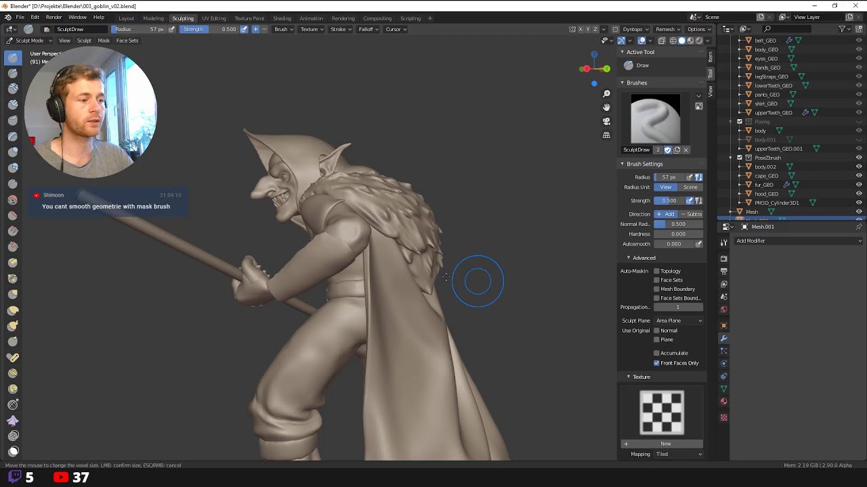Select the Clay Strips brush tool

coord(13,105)
